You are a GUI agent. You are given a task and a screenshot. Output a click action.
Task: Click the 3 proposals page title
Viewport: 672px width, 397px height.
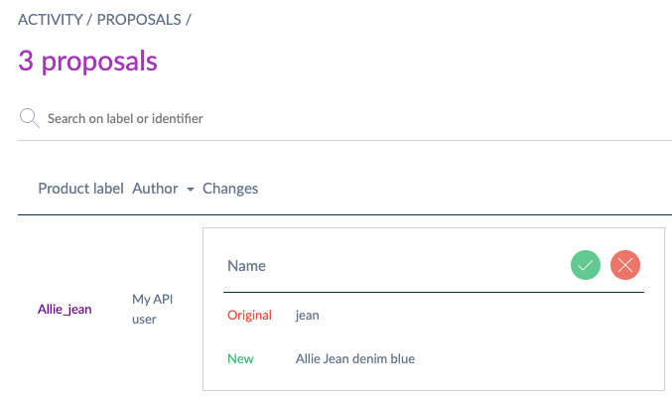point(87,62)
